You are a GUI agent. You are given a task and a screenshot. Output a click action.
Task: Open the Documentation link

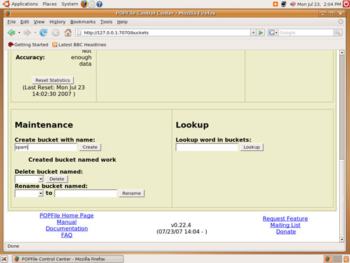coord(67,229)
